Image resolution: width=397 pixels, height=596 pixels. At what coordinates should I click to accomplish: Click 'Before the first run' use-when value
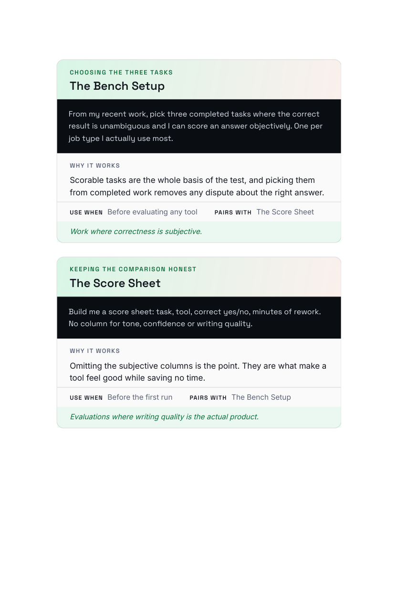[x=140, y=397]
